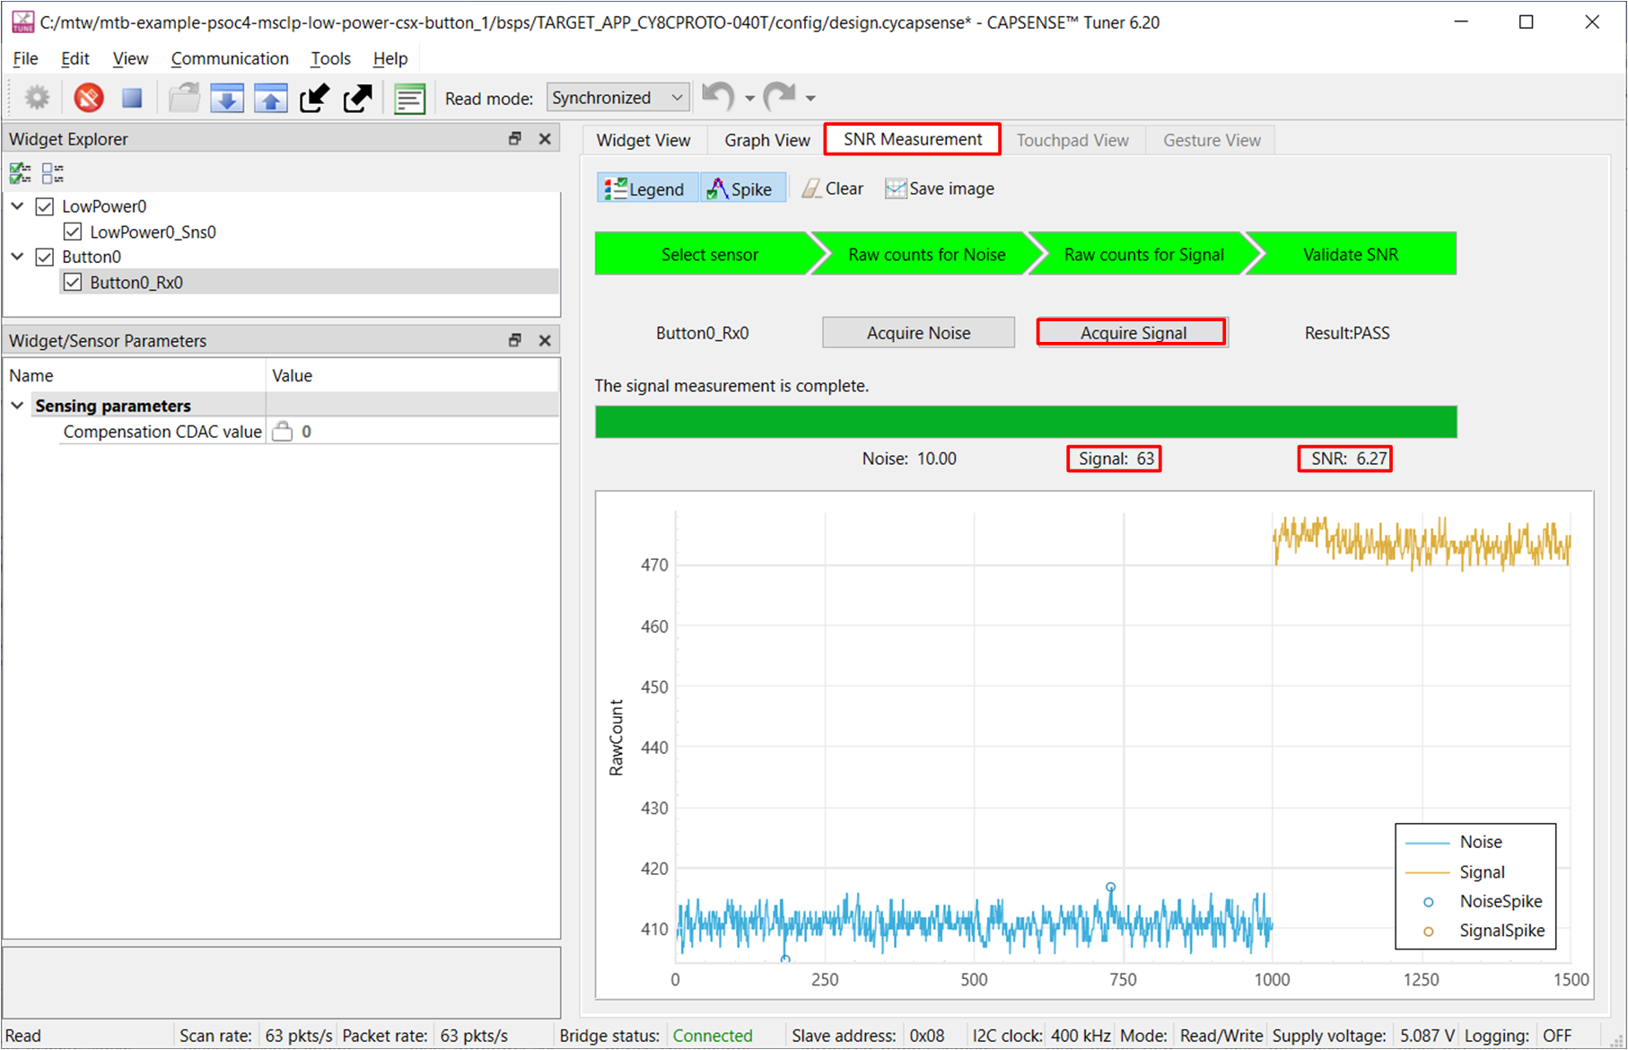Click the Undo arrow icon
Screen dimensions: 1628x1050
tap(718, 96)
